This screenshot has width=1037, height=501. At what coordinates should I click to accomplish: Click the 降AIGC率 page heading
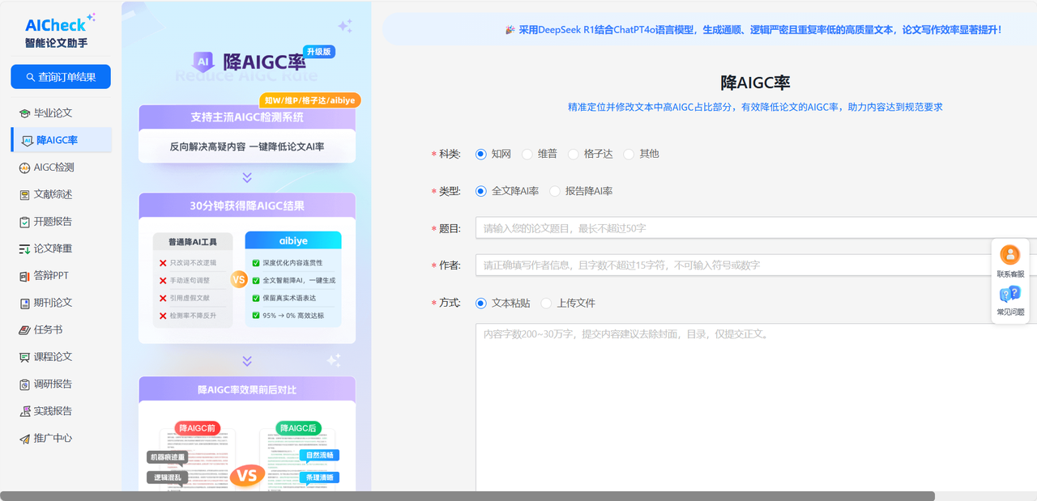point(755,83)
